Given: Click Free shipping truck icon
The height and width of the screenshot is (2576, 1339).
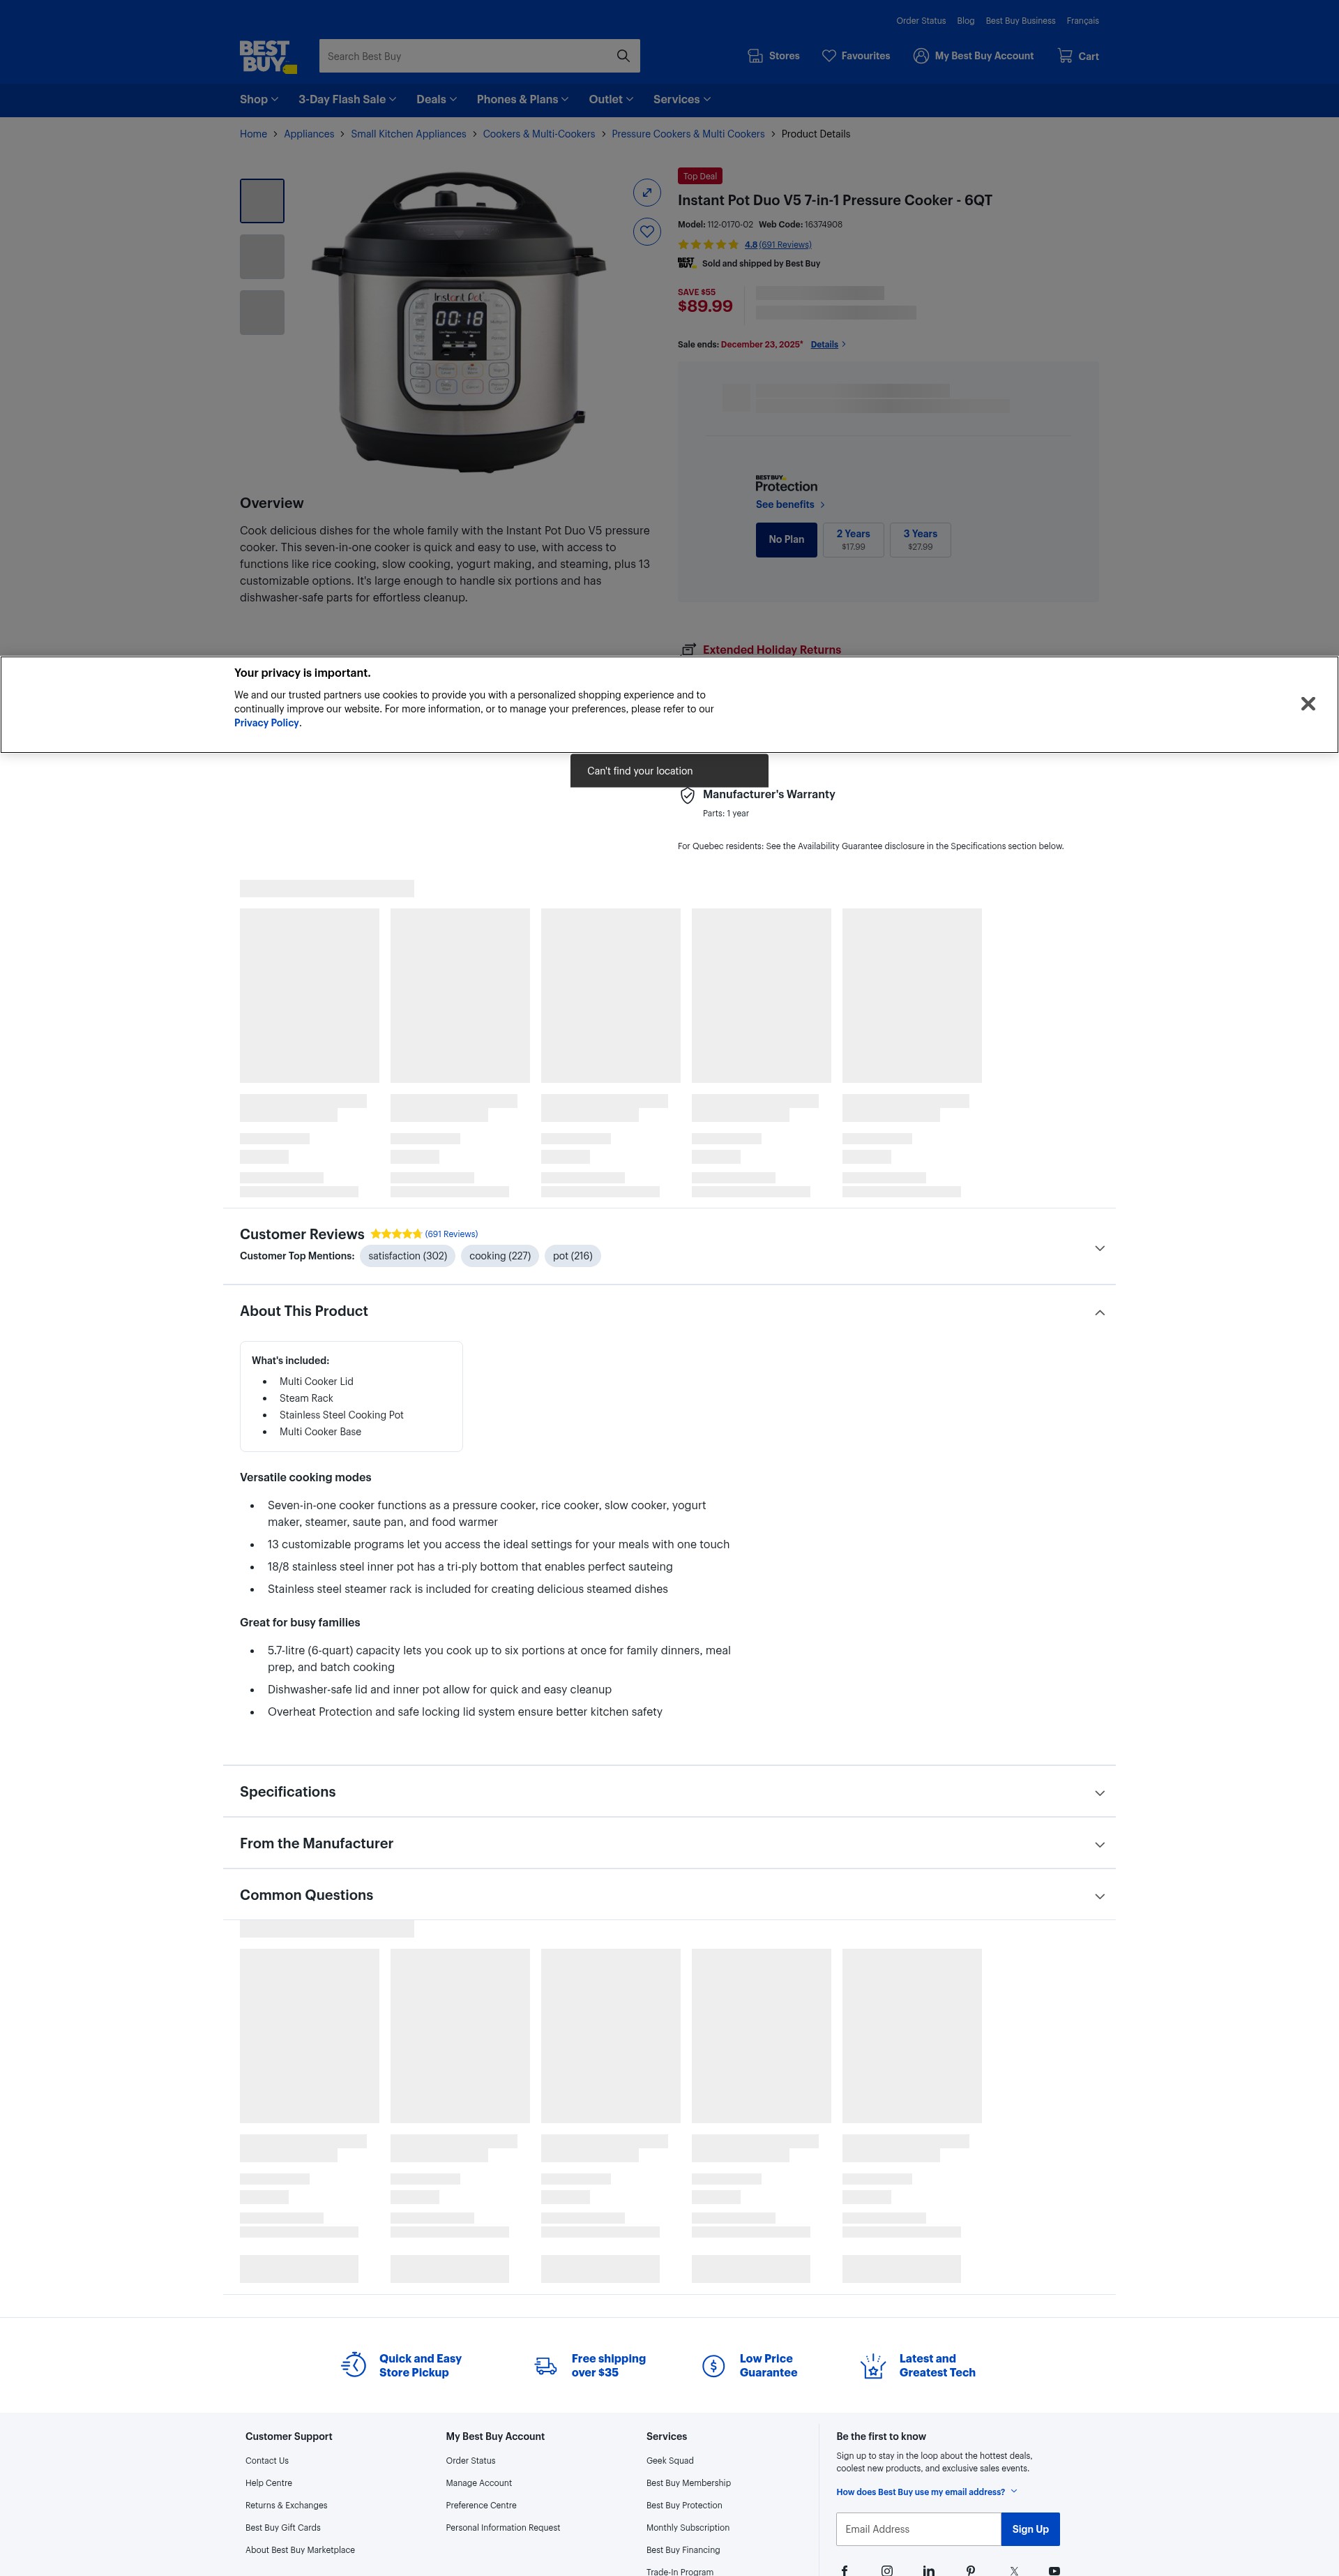Looking at the screenshot, I should click(x=545, y=2366).
